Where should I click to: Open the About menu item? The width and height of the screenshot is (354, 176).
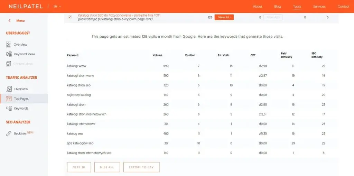pyautogui.click(x=257, y=7)
